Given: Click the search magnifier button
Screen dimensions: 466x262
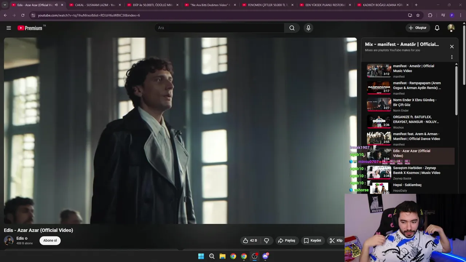Looking at the screenshot, I should point(292,28).
